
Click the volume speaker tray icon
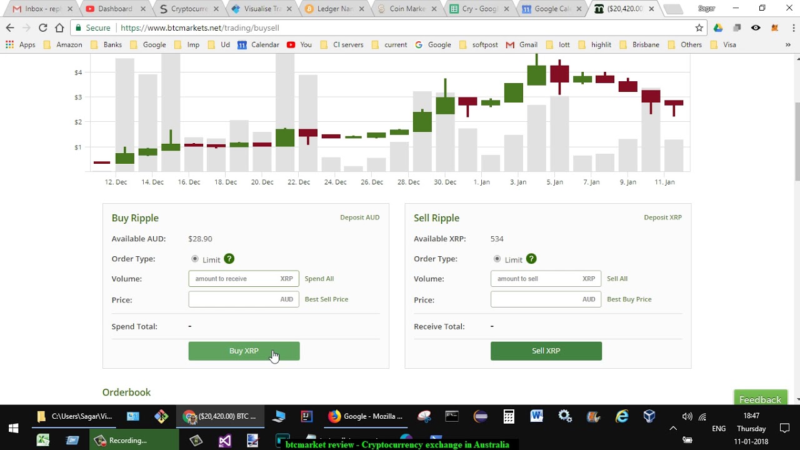pos(687,416)
